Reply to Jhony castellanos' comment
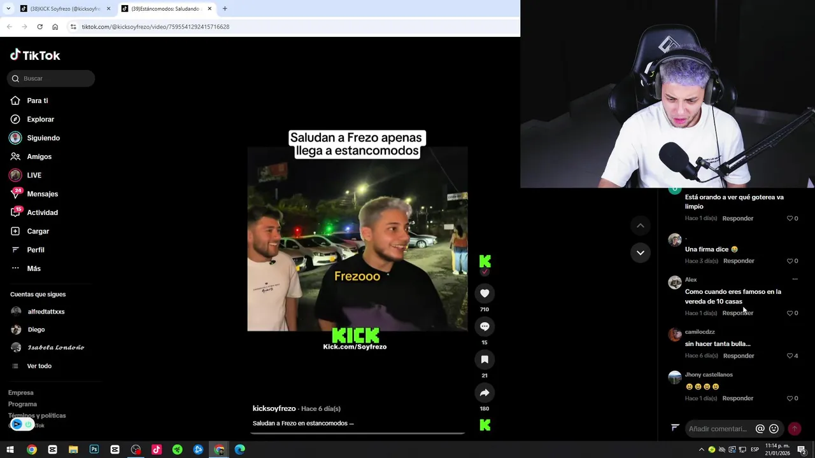 click(x=737, y=398)
